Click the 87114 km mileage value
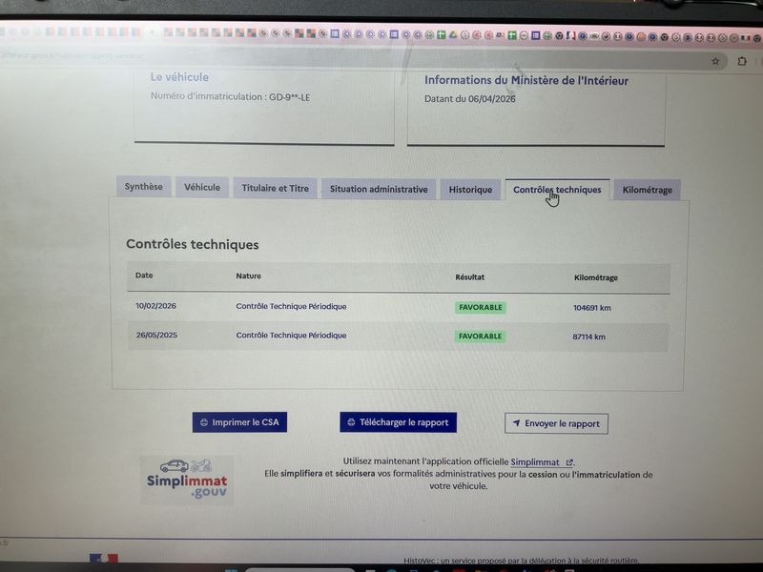763x572 pixels. pos(588,337)
